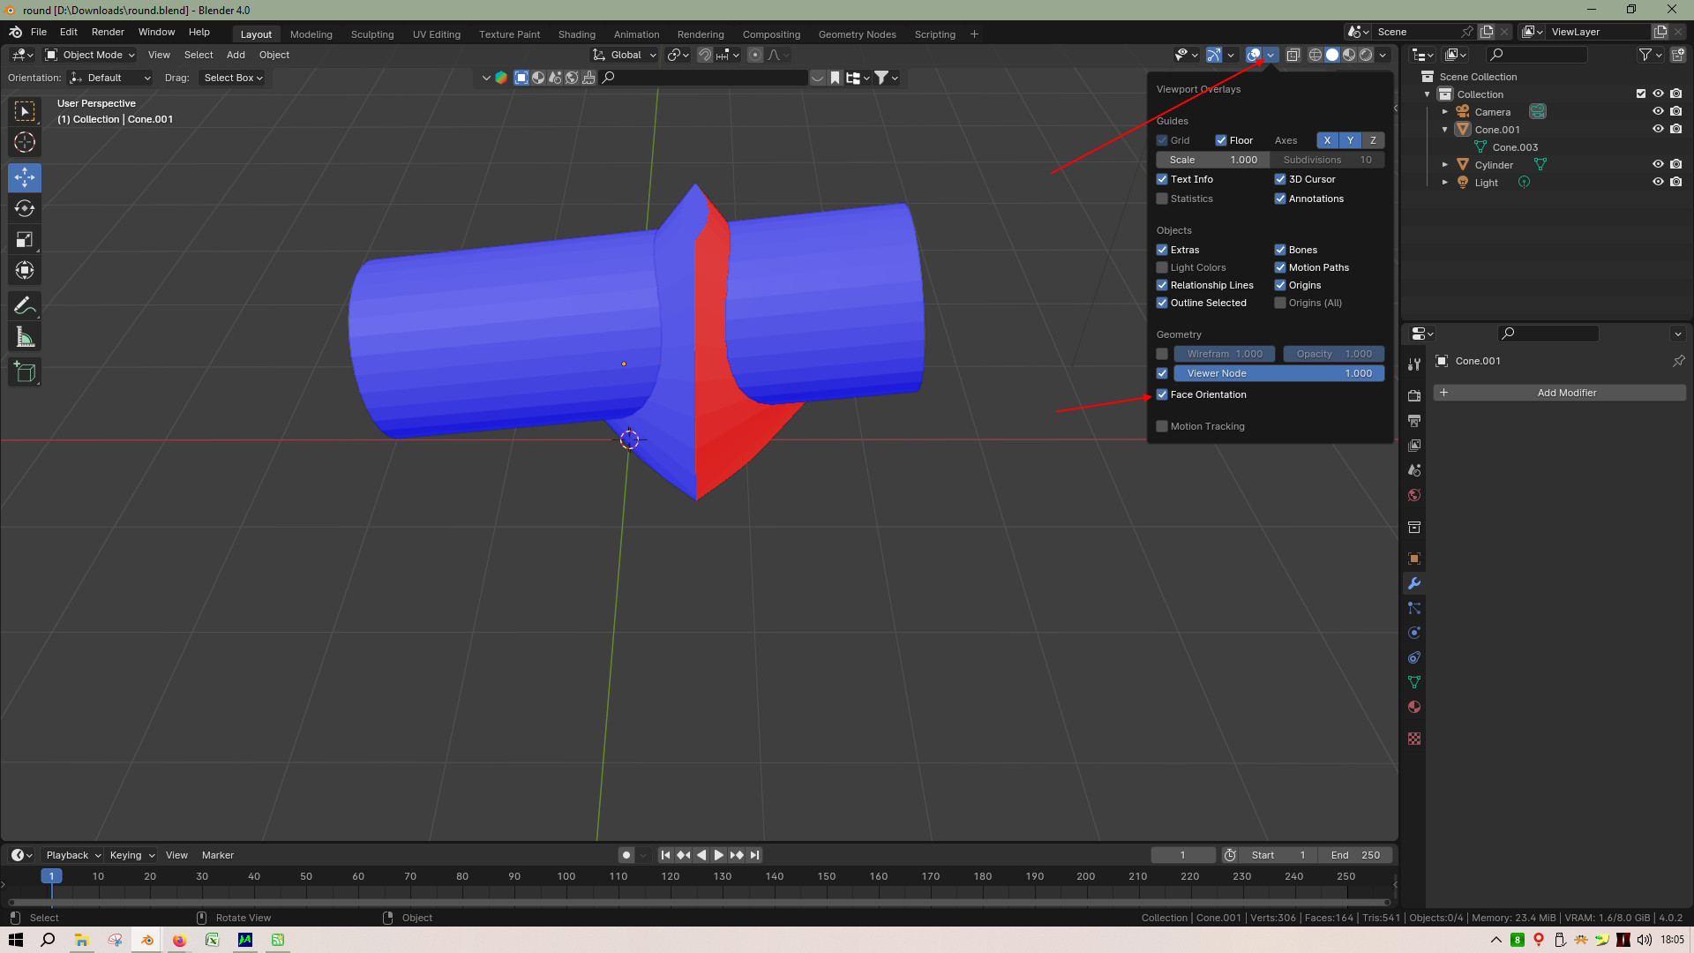
Task: Pick the Rotate tool
Action: click(x=25, y=208)
